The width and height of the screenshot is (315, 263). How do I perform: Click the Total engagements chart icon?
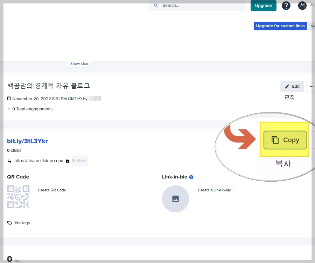[9, 109]
